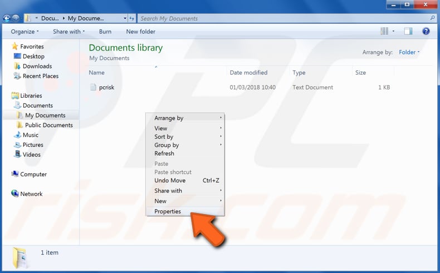This screenshot has height=273, width=440.
Task: Minimize the Explorer window
Action: click(x=394, y=4)
